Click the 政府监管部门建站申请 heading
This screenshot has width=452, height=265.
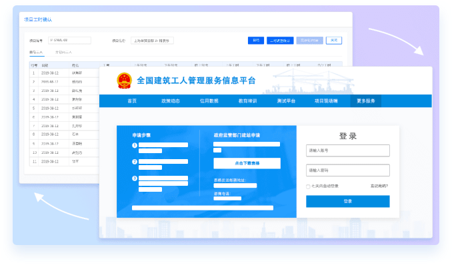237,135
